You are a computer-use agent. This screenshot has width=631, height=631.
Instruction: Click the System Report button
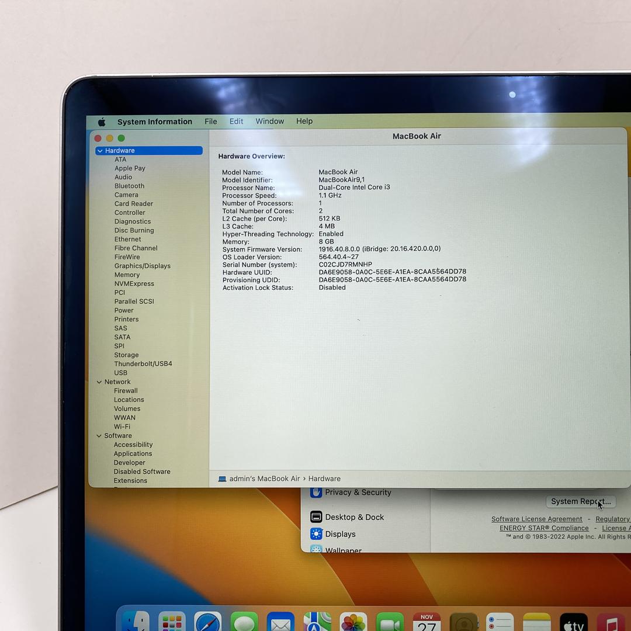click(580, 501)
